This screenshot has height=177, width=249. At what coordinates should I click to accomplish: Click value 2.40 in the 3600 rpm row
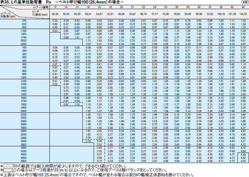click(99, 141)
